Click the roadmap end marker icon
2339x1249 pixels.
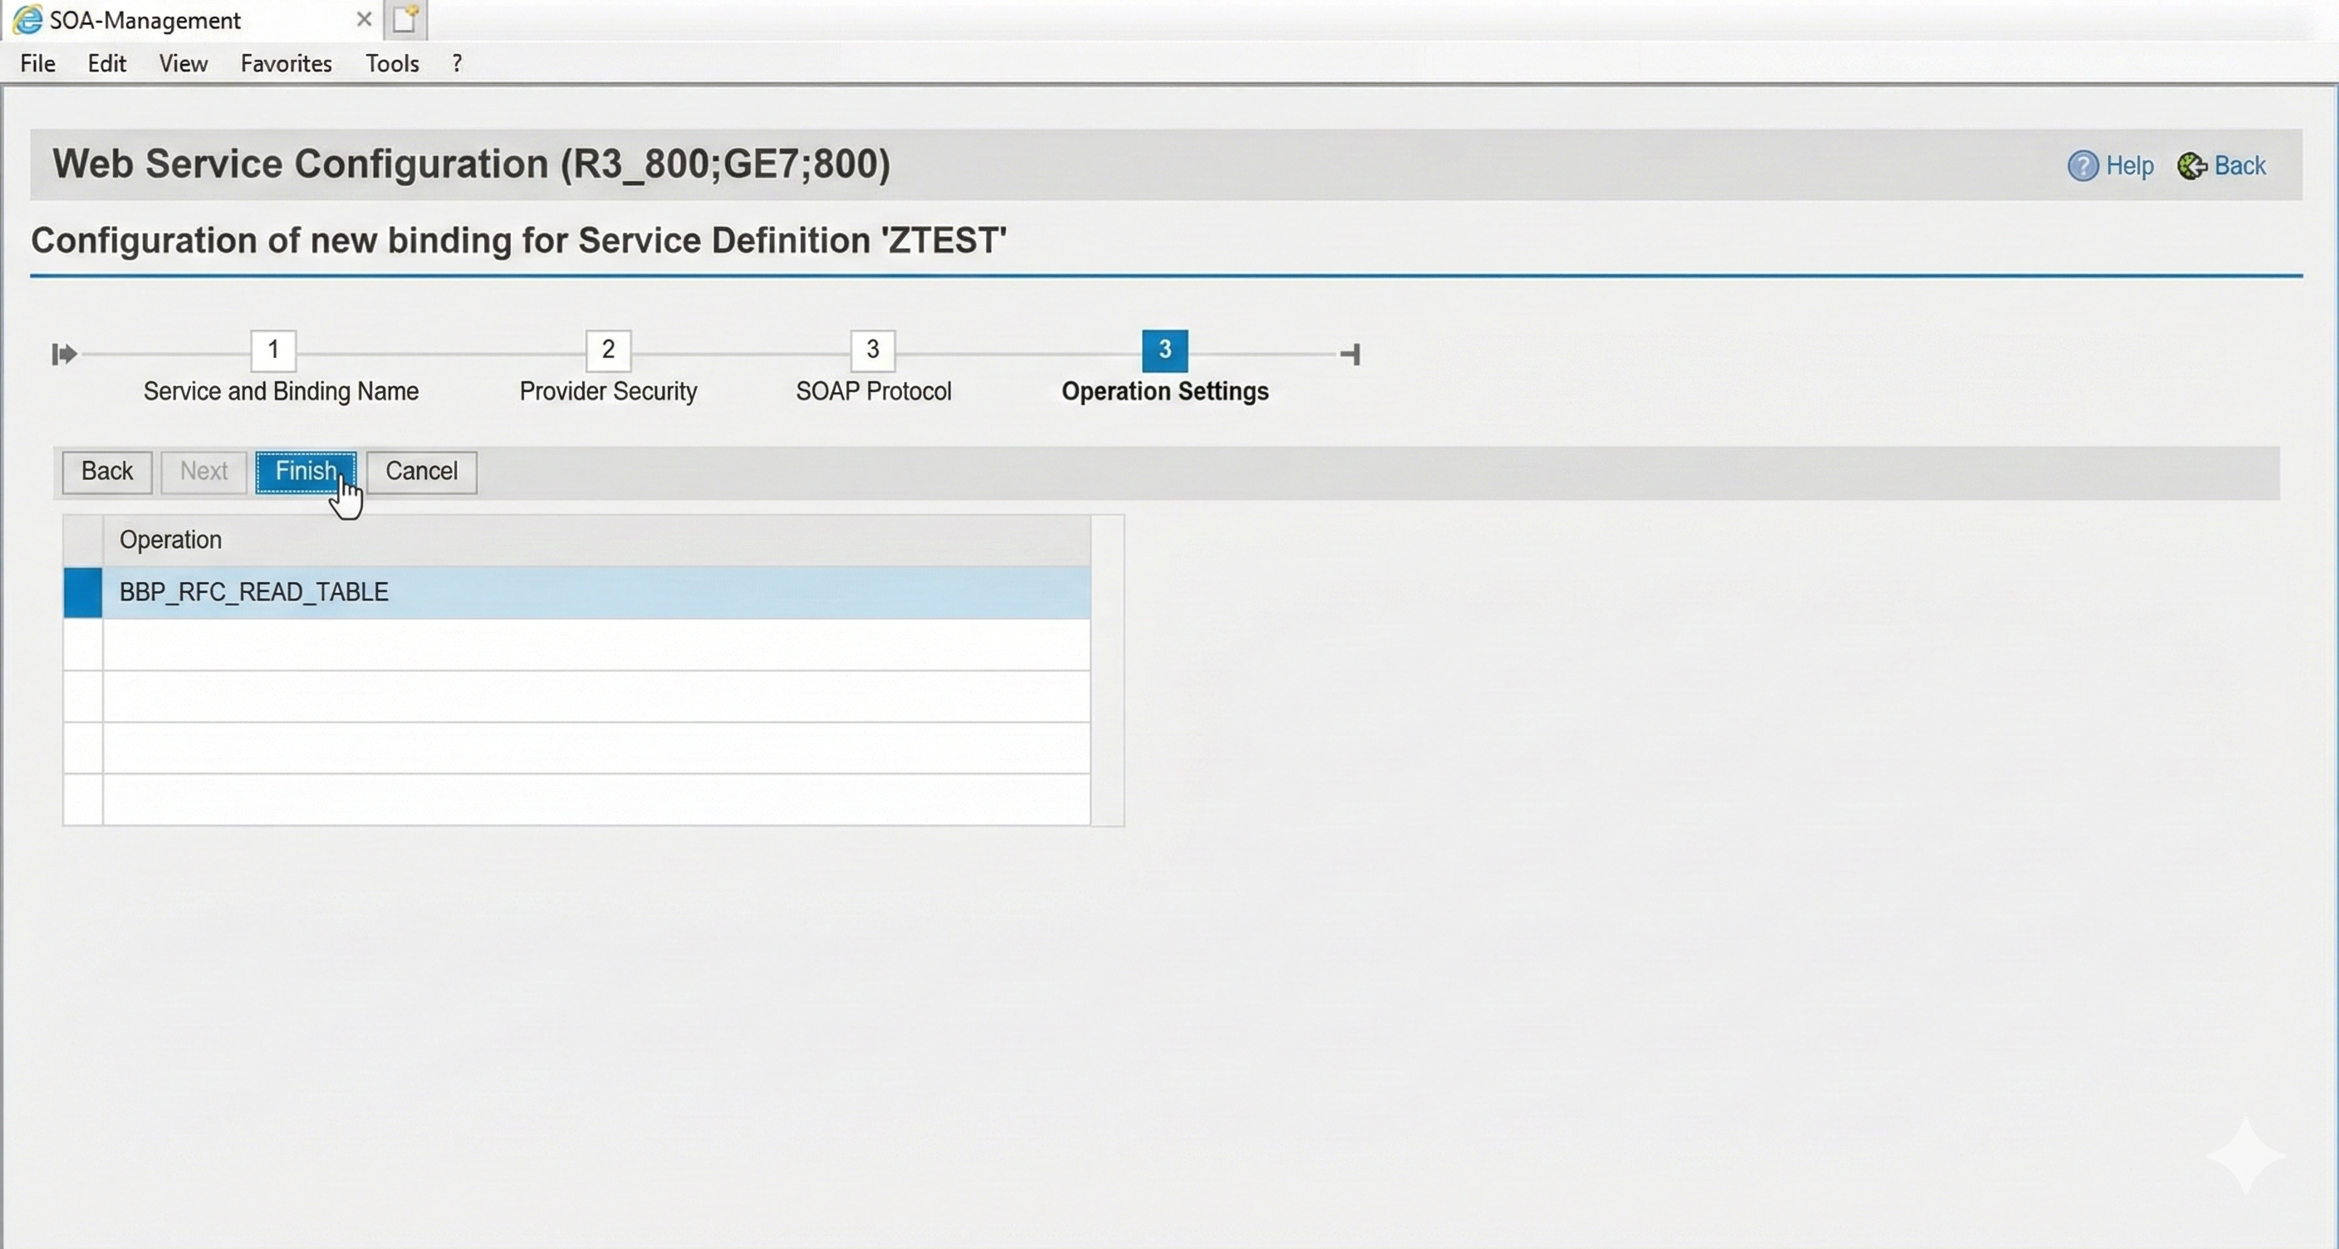click(x=1351, y=354)
